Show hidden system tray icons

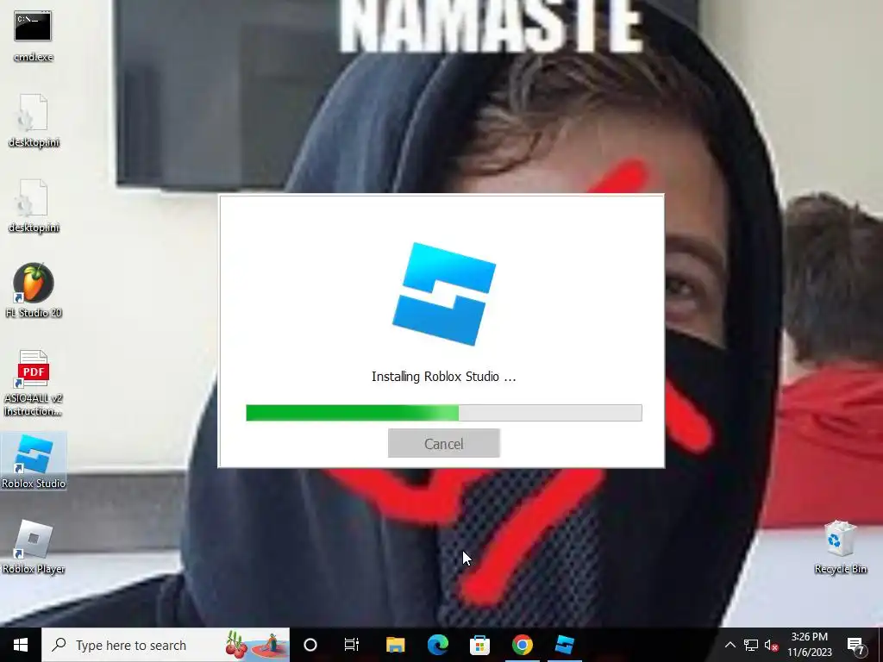[730, 645]
